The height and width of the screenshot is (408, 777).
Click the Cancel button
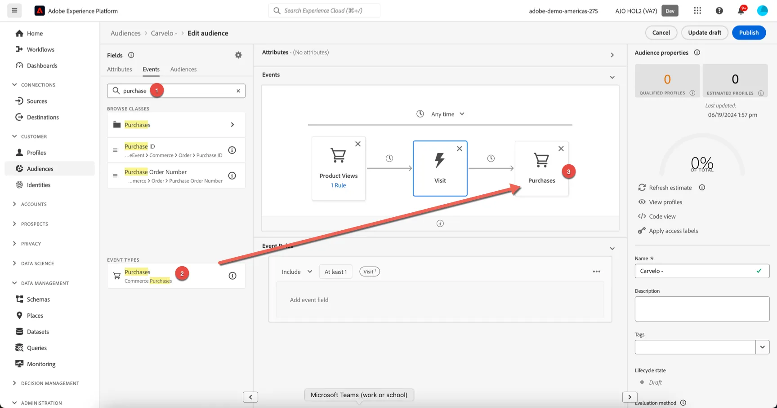[x=661, y=33]
